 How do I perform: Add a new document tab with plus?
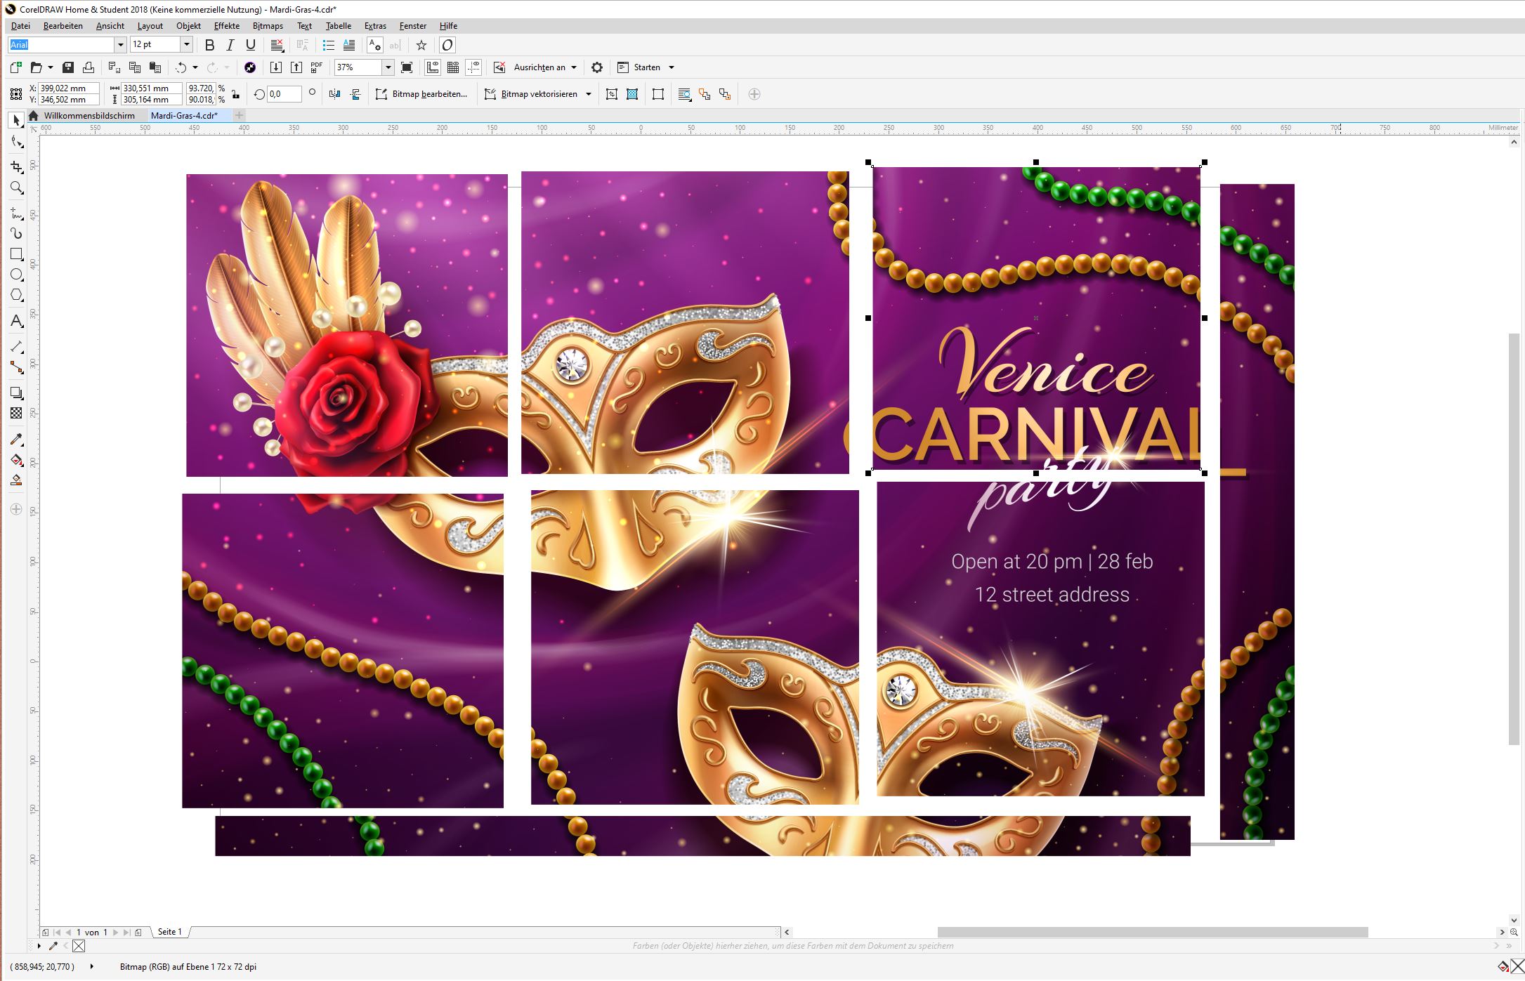pos(240,116)
